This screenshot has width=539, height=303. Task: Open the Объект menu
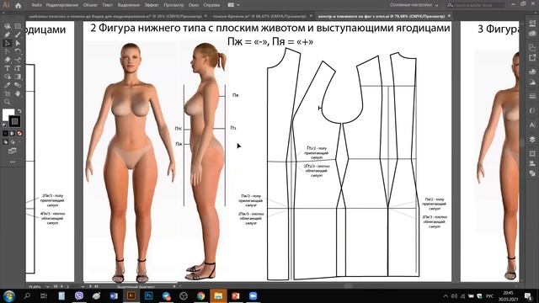(x=90, y=5)
